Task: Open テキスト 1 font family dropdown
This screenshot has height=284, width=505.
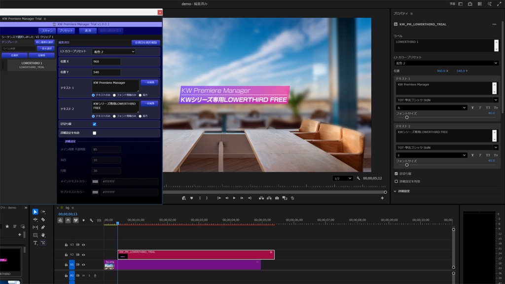Action: point(447,100)
